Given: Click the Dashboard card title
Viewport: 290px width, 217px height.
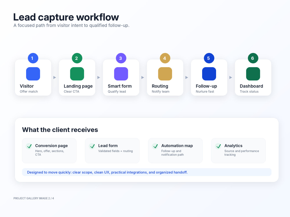Looking at the screenshot, I should pos(251,86).
